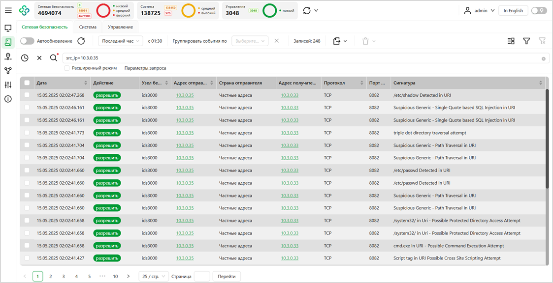Image resolution: width=553 pixels, height=283 pixels.
Task: Open the 25 / стр. page size dropdown
Action: click(x=154, y=277)
